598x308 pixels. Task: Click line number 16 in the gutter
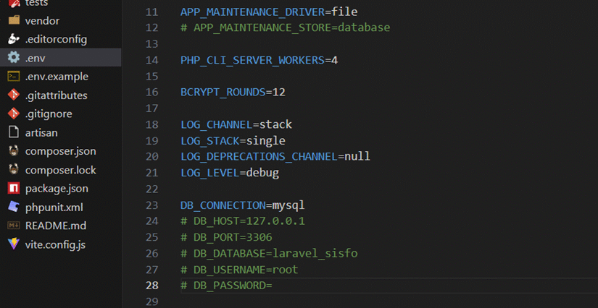pos(151,93)
